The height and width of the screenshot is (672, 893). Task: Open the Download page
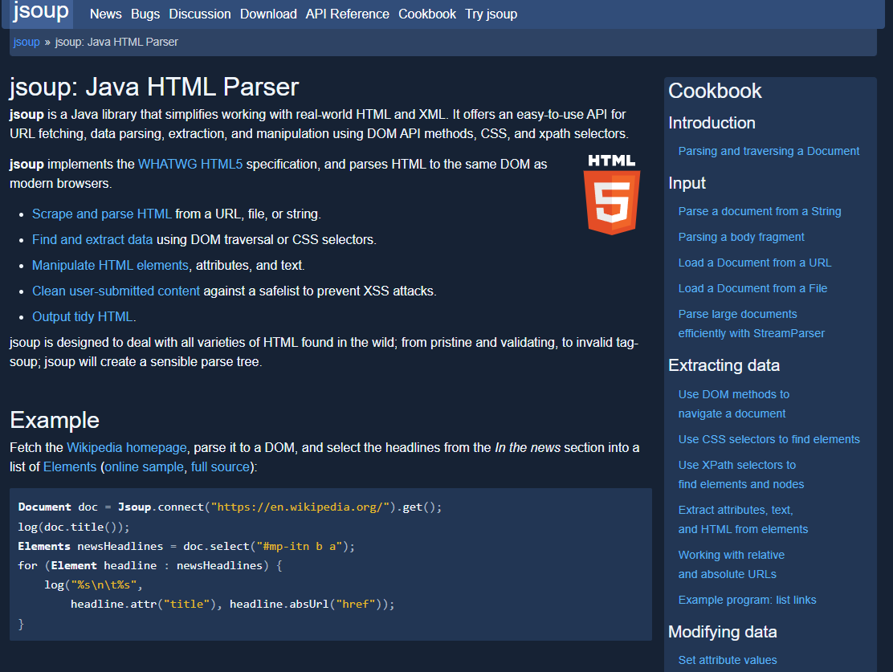[x=268, y=14]
